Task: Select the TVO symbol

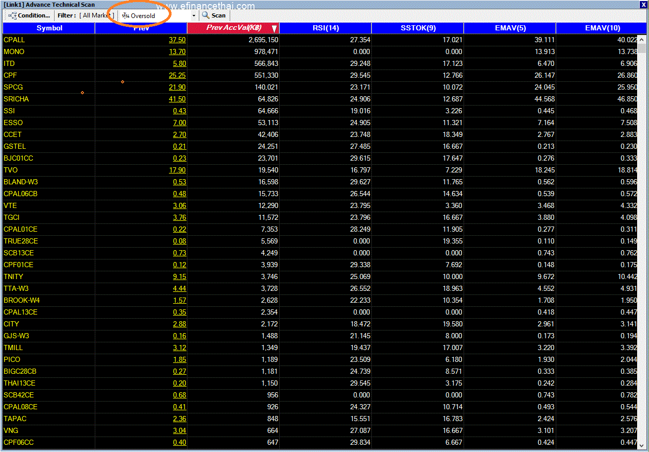Action: pos(10,170)
